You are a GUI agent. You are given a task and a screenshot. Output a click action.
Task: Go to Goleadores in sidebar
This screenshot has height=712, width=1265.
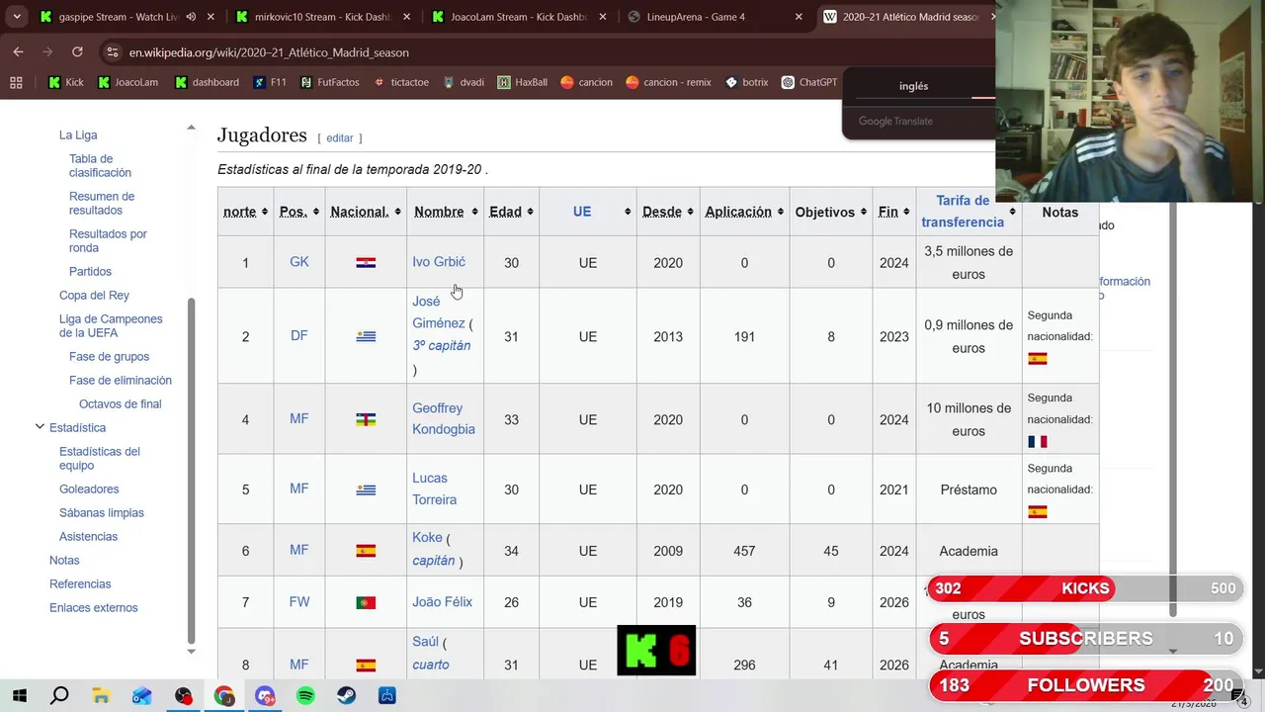click(89, 489)
